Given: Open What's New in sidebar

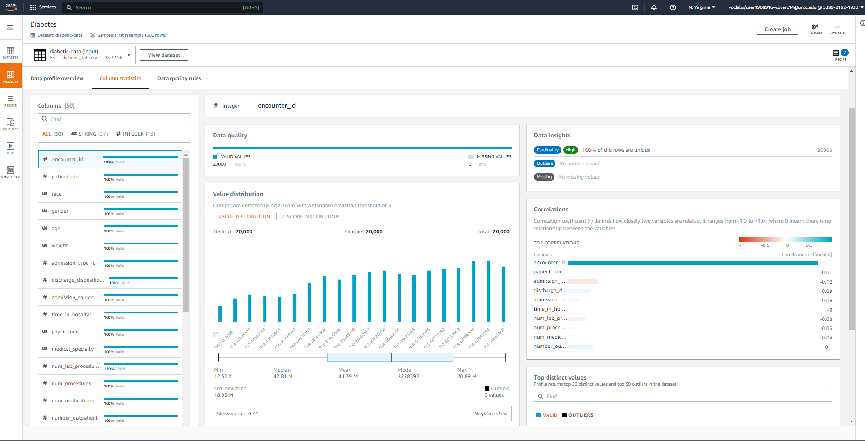Looking at the screenshot, I should pos(10,172).
